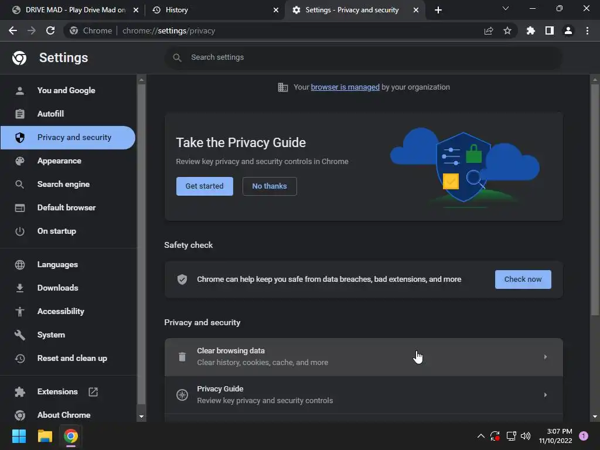600x450 pixels.
Task: Close the Settings tab
Action: [x=416, y=10]
